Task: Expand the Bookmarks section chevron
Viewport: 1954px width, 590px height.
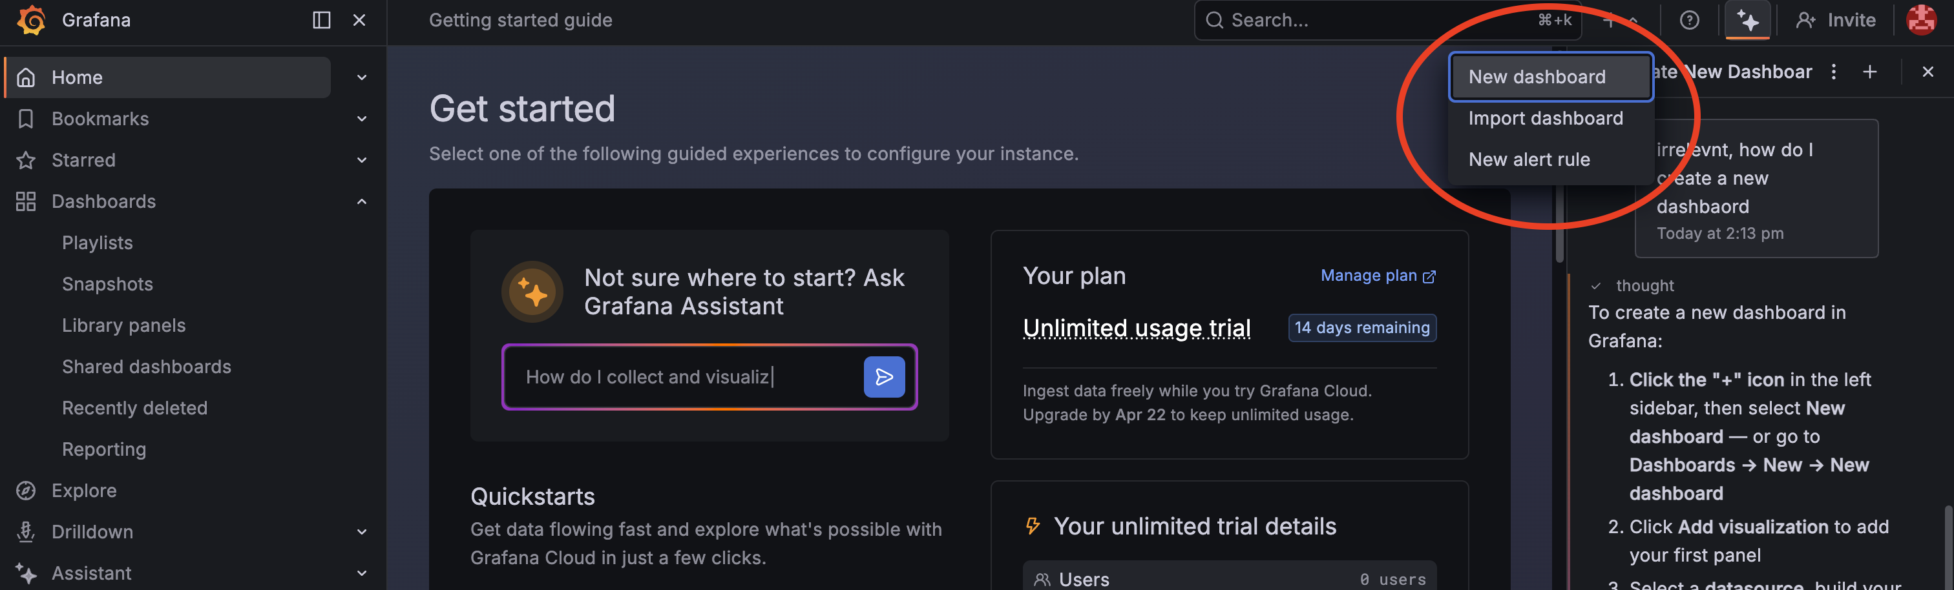Action: (x=362, y=119)
